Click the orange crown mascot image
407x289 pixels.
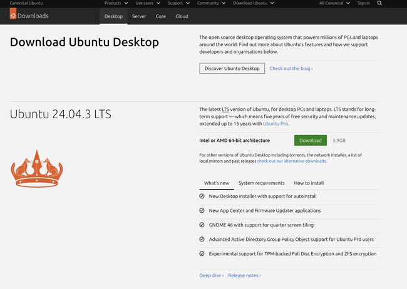(34, 168)
